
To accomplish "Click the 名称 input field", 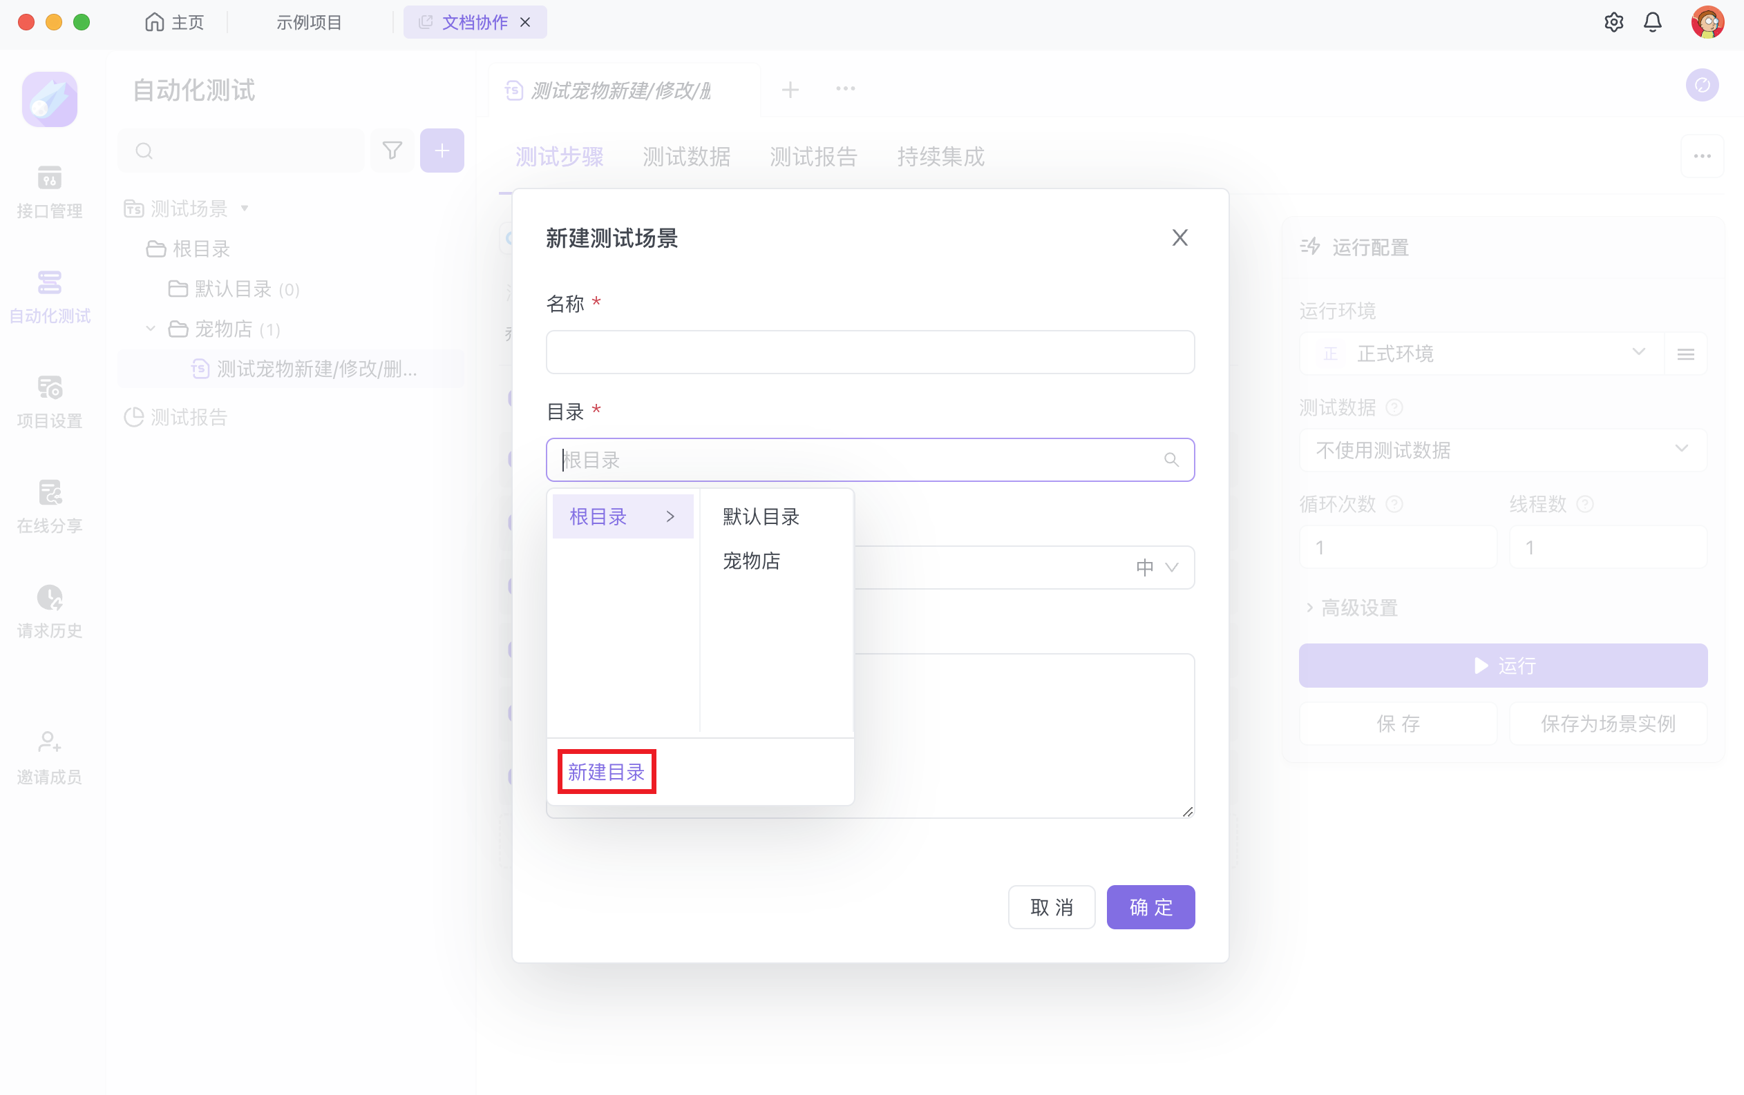I will [869, 352].
